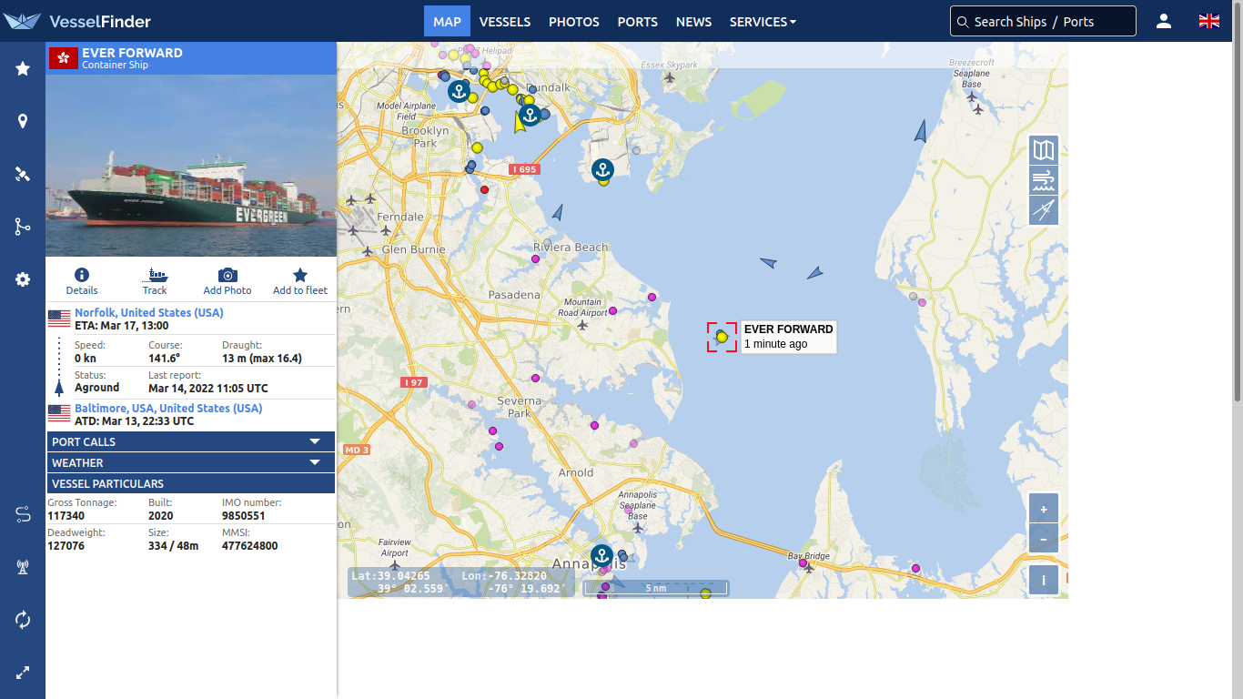The width and height of the screenshot is (1243, 699).
Task: Click the Aground status text
Action: [x=96, y=388]
